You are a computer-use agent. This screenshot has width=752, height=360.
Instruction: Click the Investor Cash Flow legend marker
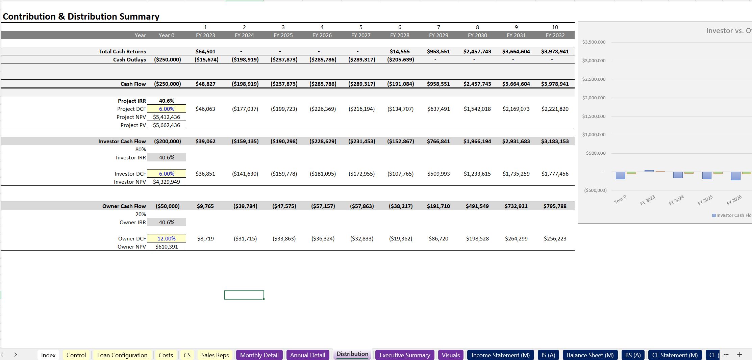(x=714, y=215)
